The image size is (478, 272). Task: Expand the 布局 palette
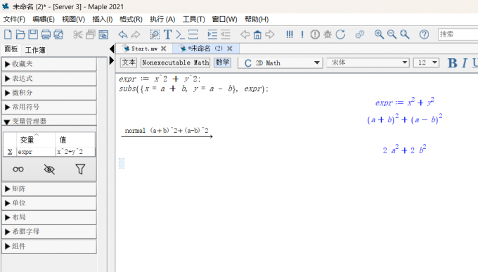[x=49, y=217]
